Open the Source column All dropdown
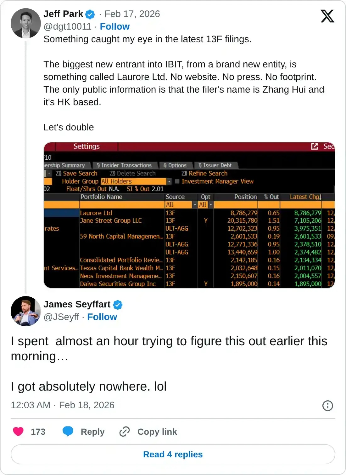This screenshot has height=475, width=346. pyautogui.click(x=195, y=204)
